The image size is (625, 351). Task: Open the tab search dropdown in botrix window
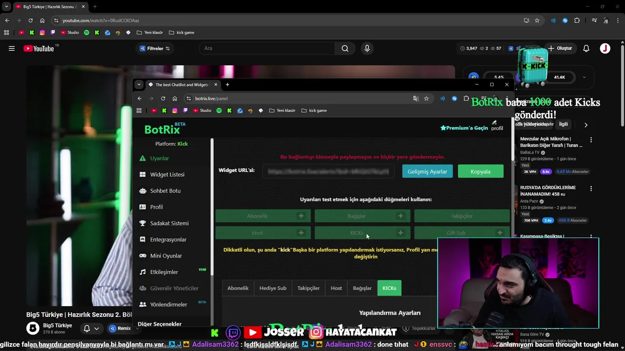(x=139, y=84)
